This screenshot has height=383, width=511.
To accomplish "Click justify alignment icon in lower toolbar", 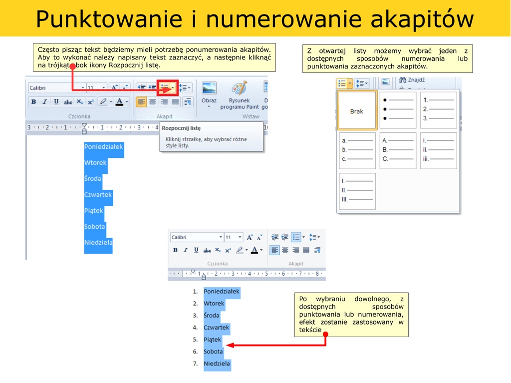I will (x=306, y=250).
